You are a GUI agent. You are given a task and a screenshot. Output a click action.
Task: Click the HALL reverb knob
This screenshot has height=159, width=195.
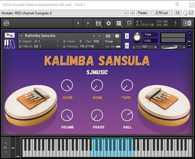(127, 115)
